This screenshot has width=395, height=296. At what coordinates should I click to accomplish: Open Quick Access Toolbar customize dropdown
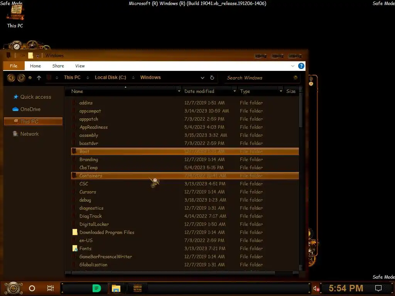tap(37, 55)
